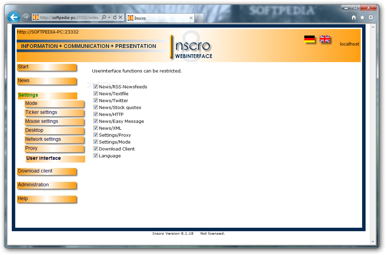Open Mouse settings
The image size is (386, 255).
point(54,122)
